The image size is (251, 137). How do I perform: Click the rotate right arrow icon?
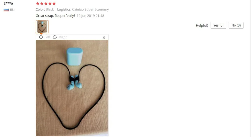point(55,37)
